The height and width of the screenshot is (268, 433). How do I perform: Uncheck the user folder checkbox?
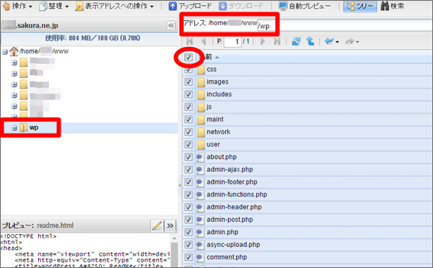pyautogui.click(x=188, y=144)
